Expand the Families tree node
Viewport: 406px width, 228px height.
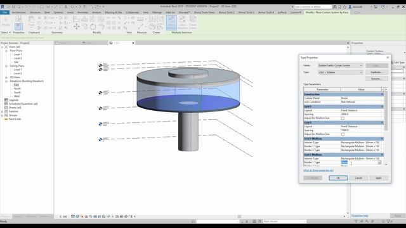pyautogui.click(x=2, y=111)
